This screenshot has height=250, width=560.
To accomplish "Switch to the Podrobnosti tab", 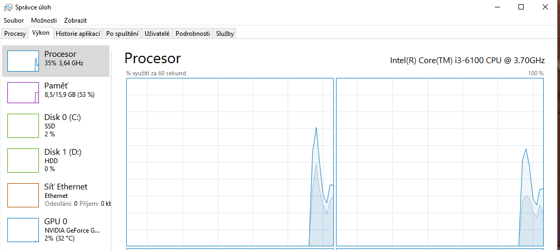I will tap(193, 34).
